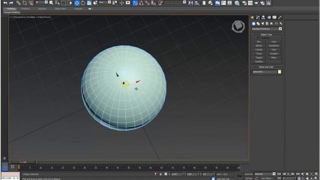Activate the Select and Rotate tool
320x180 pixels.
pyautogui.click(x=83, y=3)
